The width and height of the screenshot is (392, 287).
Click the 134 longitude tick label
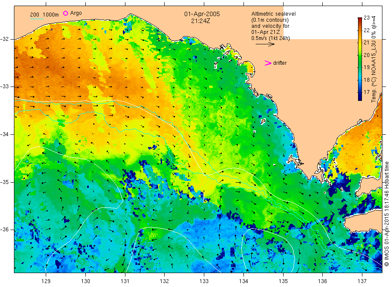coord(243,281)
